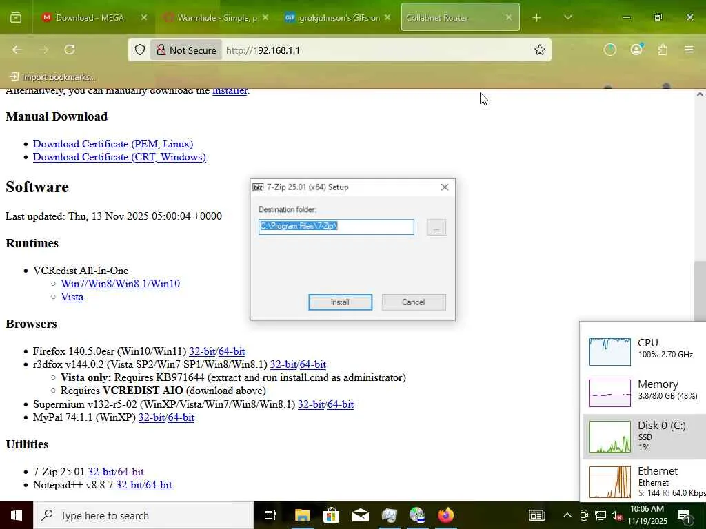Image resolution: width=706 pixels, height=529 pixels.
Task: Click the taskbar search box
Action: pos(143,515)
